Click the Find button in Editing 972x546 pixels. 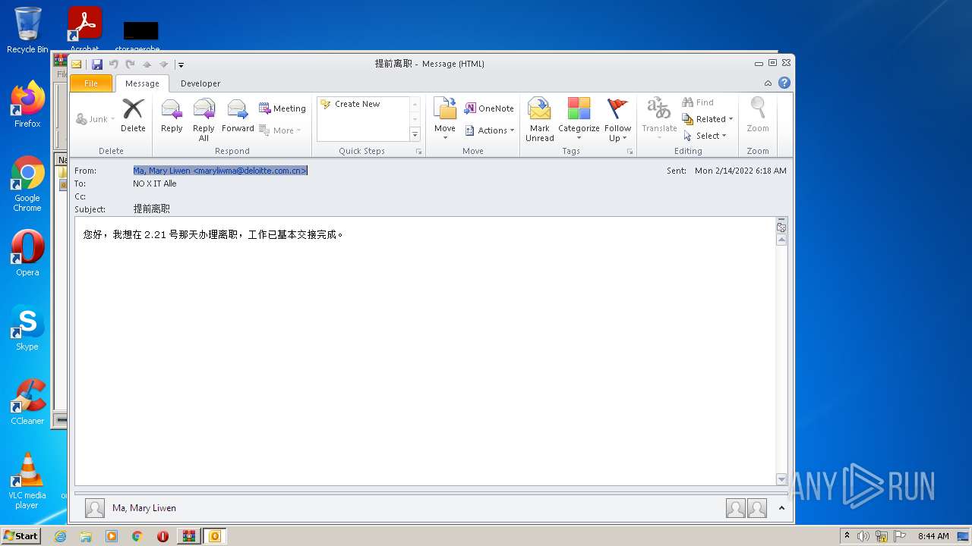(x=698, y=102)
